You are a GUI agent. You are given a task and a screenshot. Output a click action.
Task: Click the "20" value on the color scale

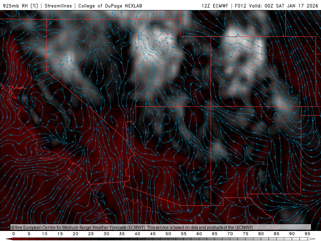(75, 234)
